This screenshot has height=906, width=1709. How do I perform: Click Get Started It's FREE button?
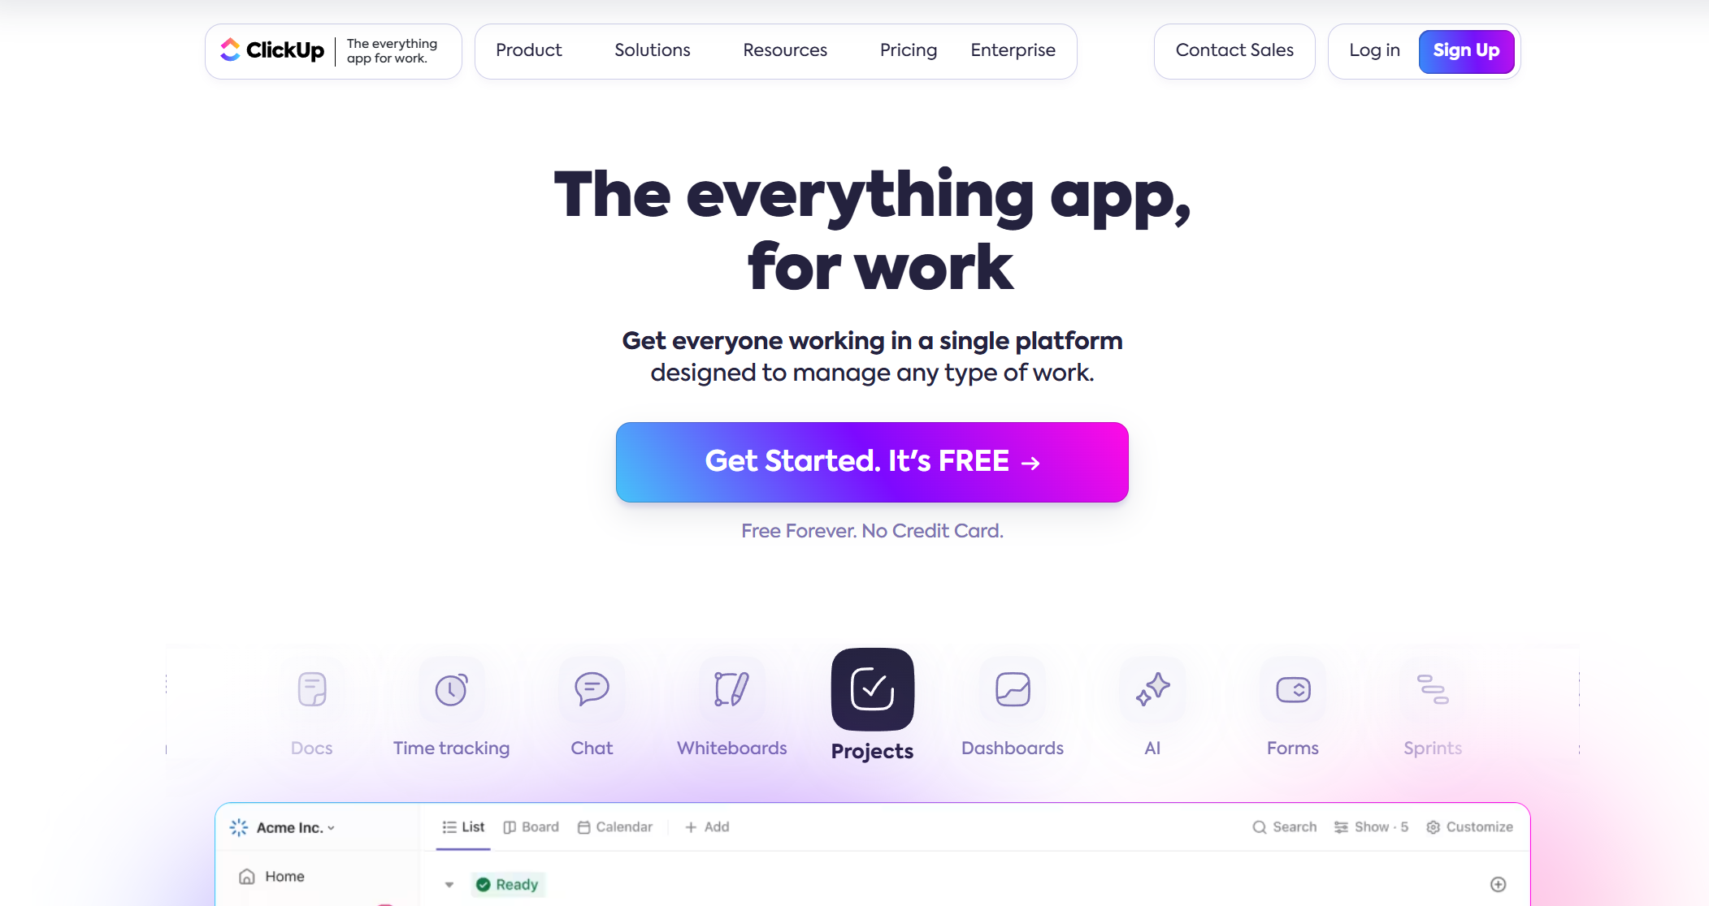tap(871, 462)
